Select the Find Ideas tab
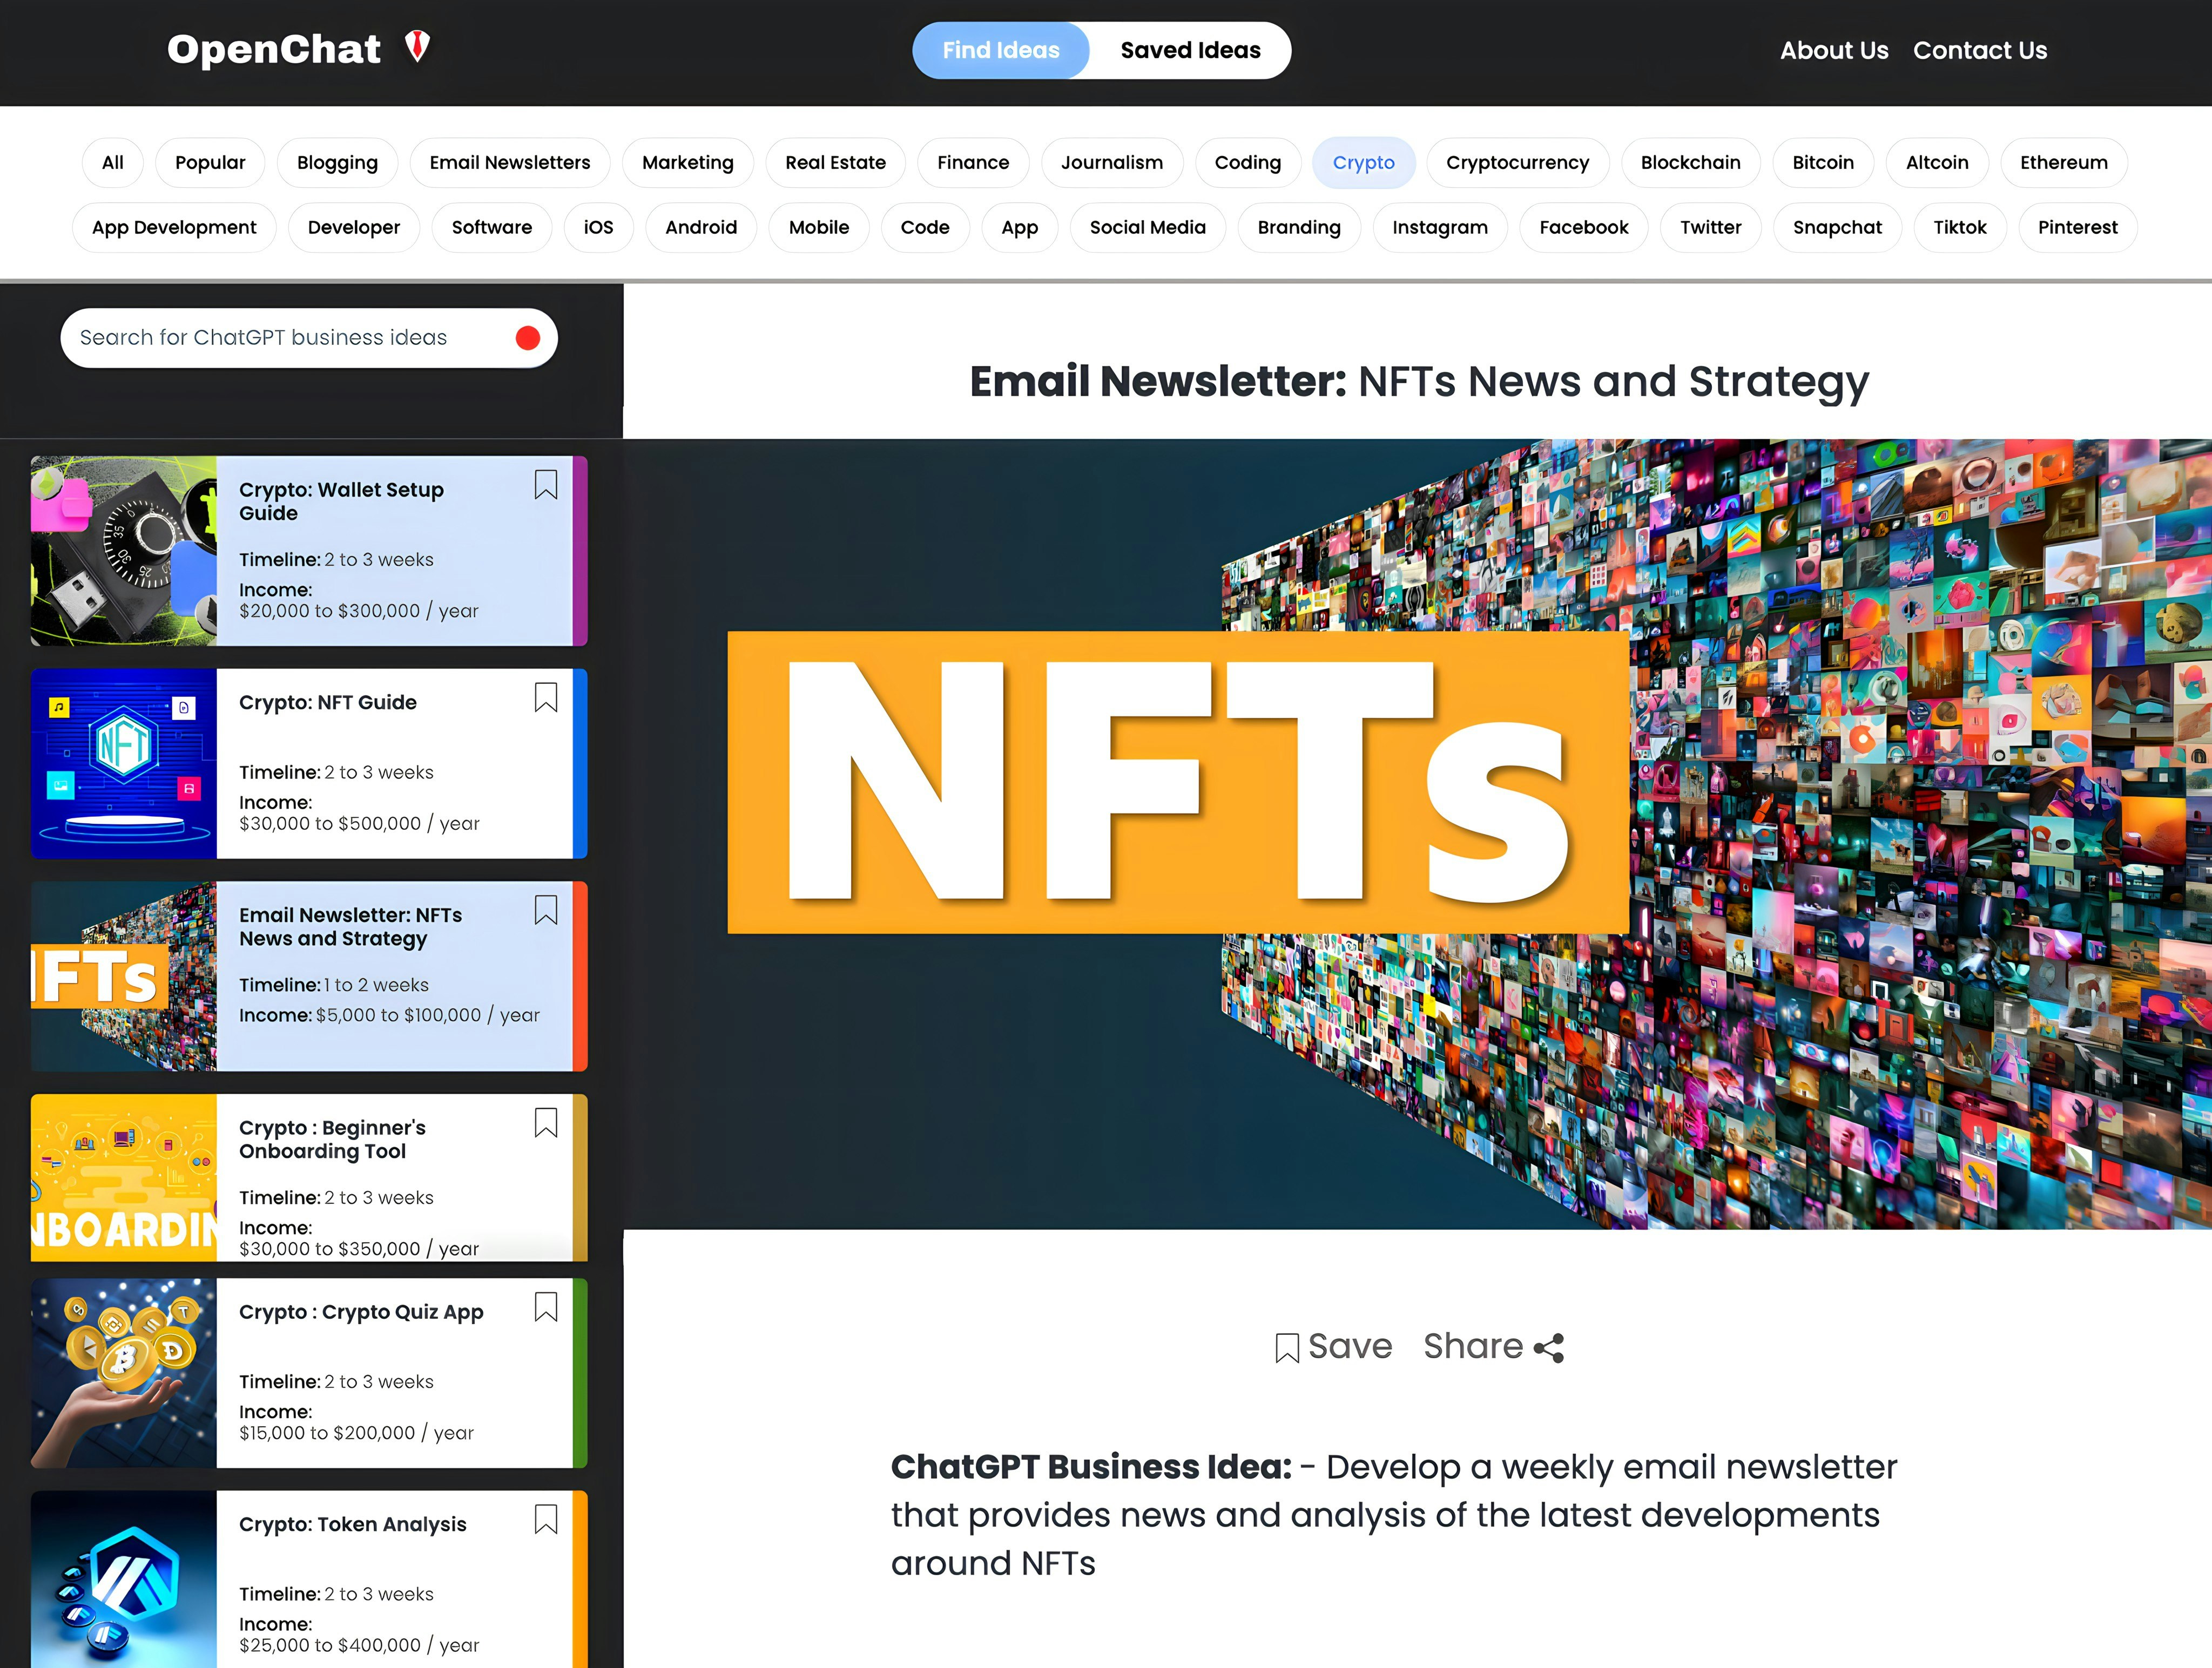The image size is (2212, 1668). 1000,50
